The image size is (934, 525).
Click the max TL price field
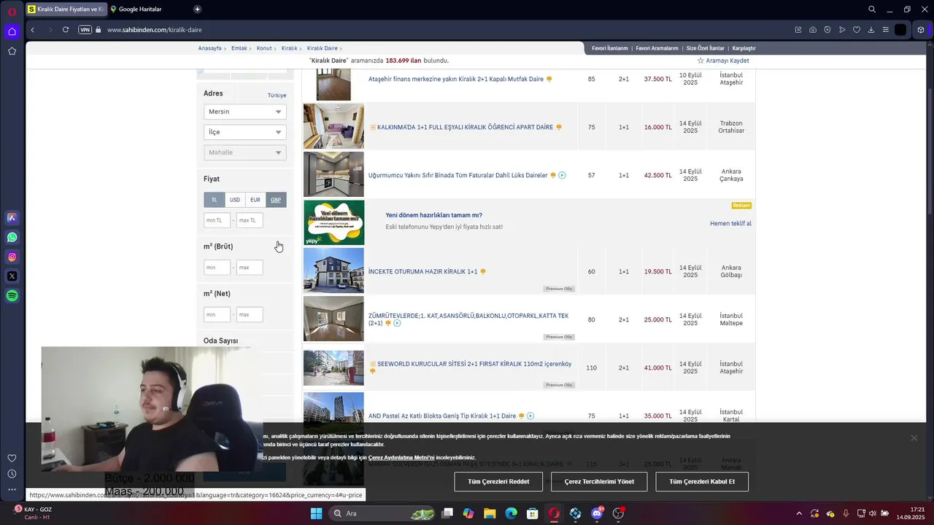coord(249,220)
